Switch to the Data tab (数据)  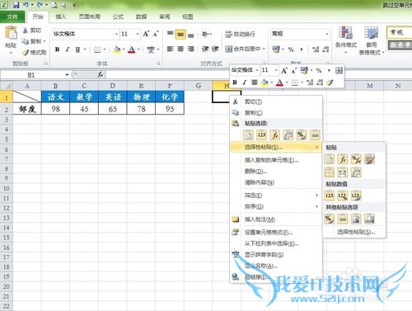click(x=141, y=16)
